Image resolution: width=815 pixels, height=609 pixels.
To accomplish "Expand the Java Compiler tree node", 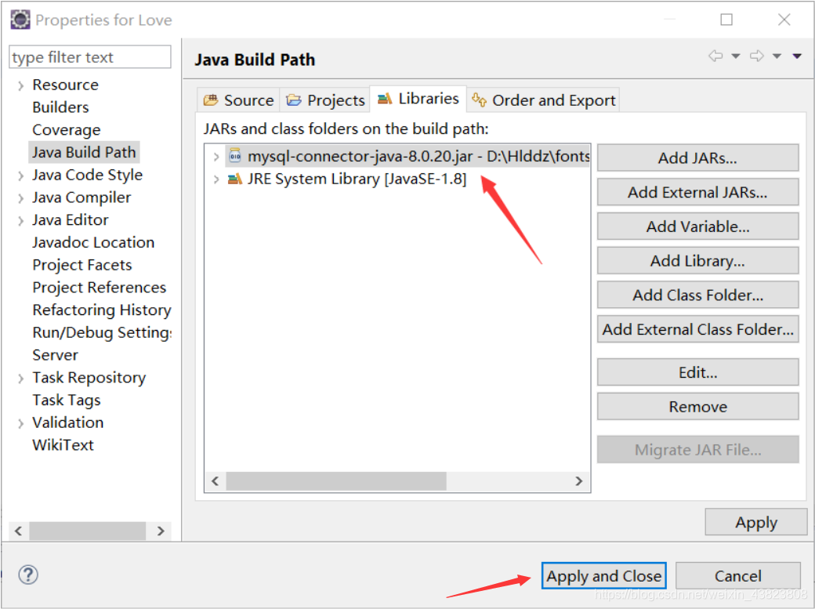I will click(20, 198).
